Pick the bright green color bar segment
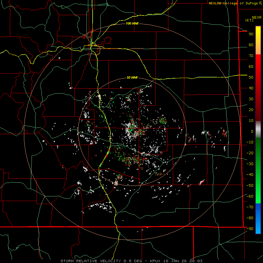263x263 pixels. (x=258, y=193)
